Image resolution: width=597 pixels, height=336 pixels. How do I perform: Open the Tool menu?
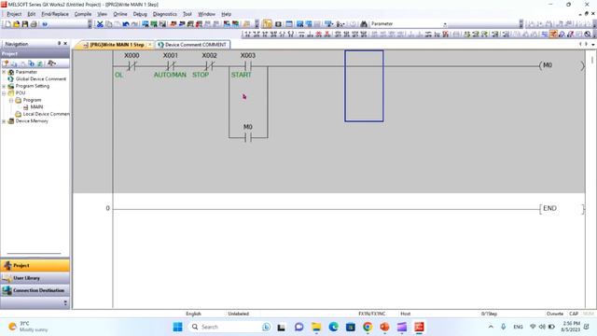(x=187, y=14)
